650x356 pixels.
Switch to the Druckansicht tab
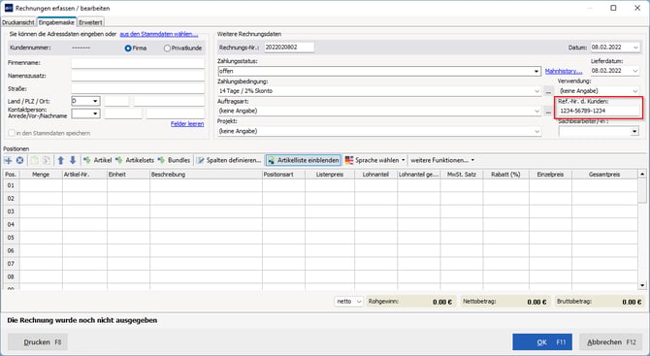coord(18,22)
